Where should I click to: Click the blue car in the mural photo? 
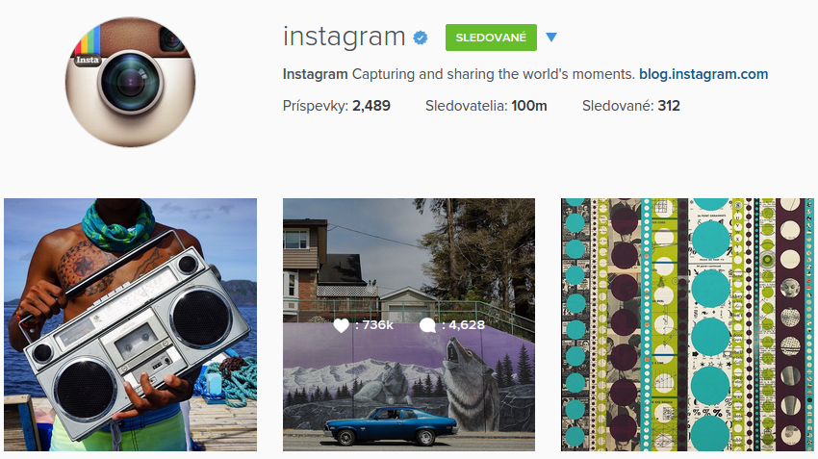click(390, 425)
